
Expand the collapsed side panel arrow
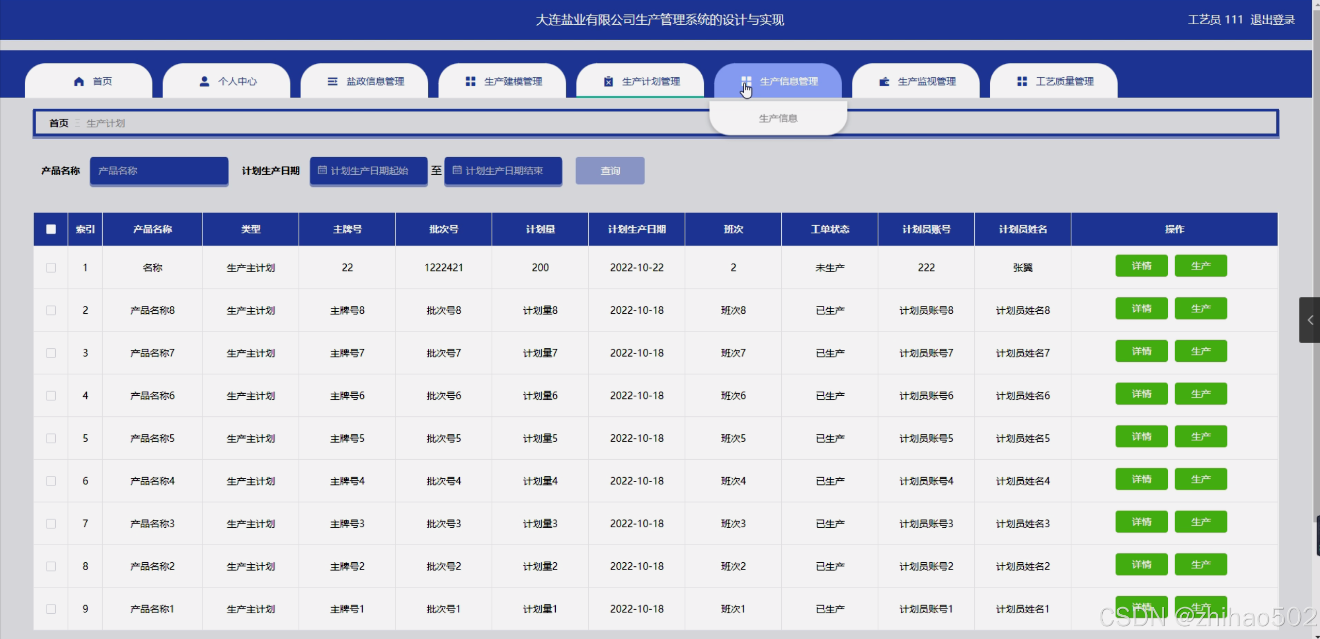[1310, 320]
